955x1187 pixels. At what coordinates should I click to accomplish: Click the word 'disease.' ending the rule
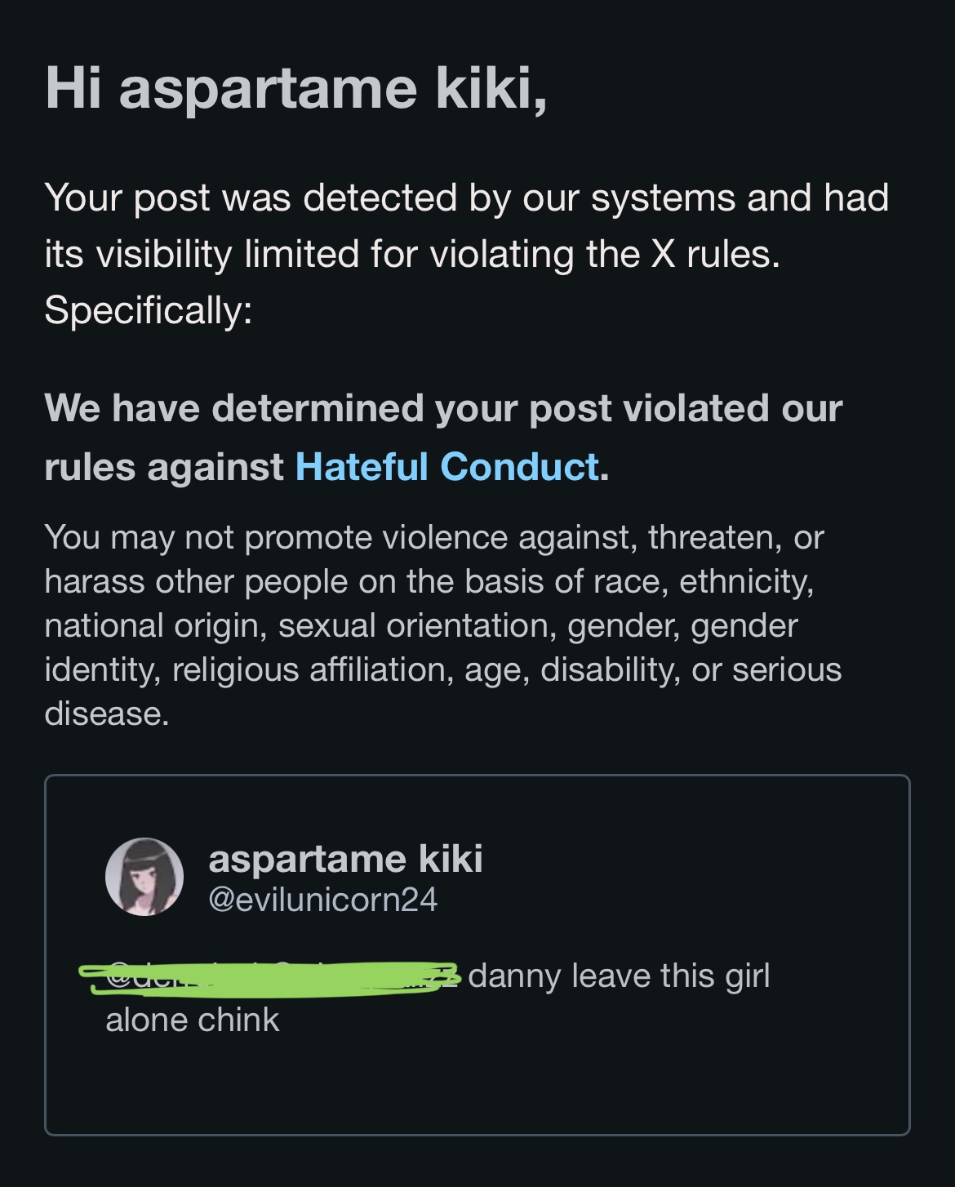pos(107,714)
